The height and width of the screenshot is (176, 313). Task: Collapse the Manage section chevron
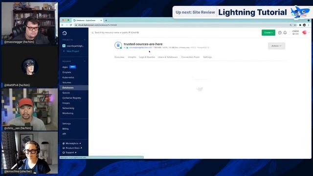pyautogui.click(x=85, y=61)
